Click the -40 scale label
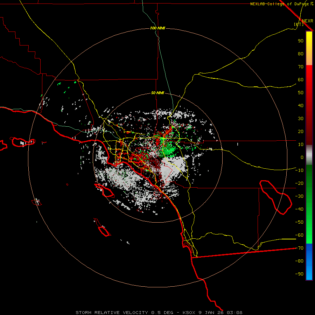The image size is (315, 315). [x=299, y=209]
